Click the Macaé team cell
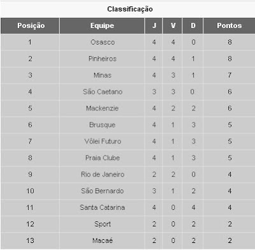The height and width of the screenshot is (250, 255). point(102,240)
